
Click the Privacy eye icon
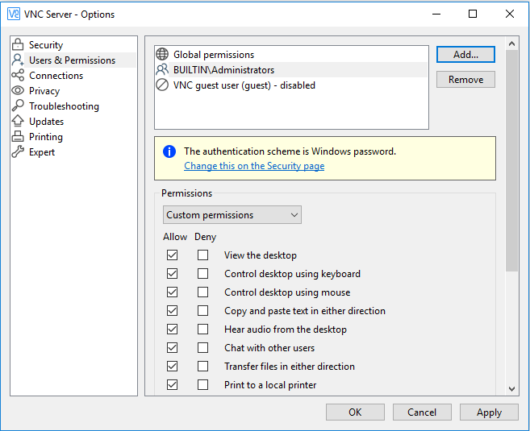[18, 90]
